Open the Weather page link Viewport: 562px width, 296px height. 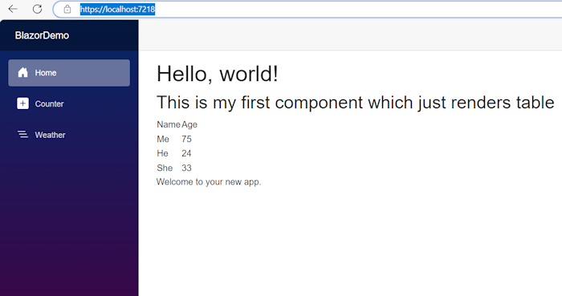click(69, 135)
